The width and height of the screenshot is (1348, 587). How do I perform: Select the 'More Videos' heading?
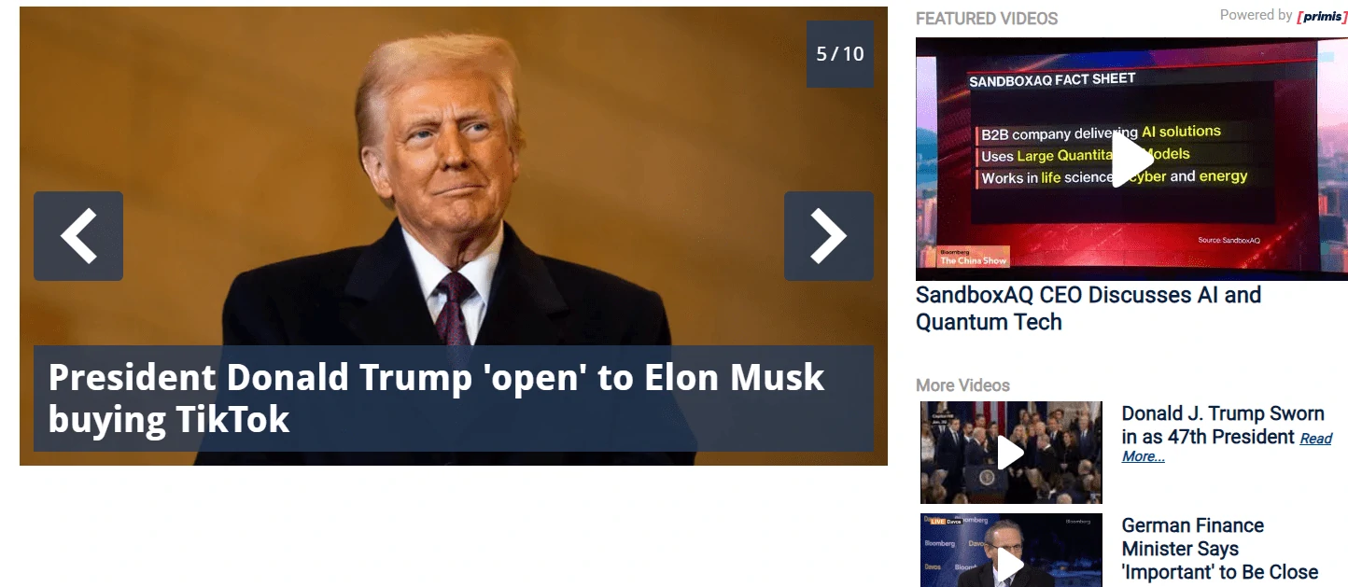[962, 385]
